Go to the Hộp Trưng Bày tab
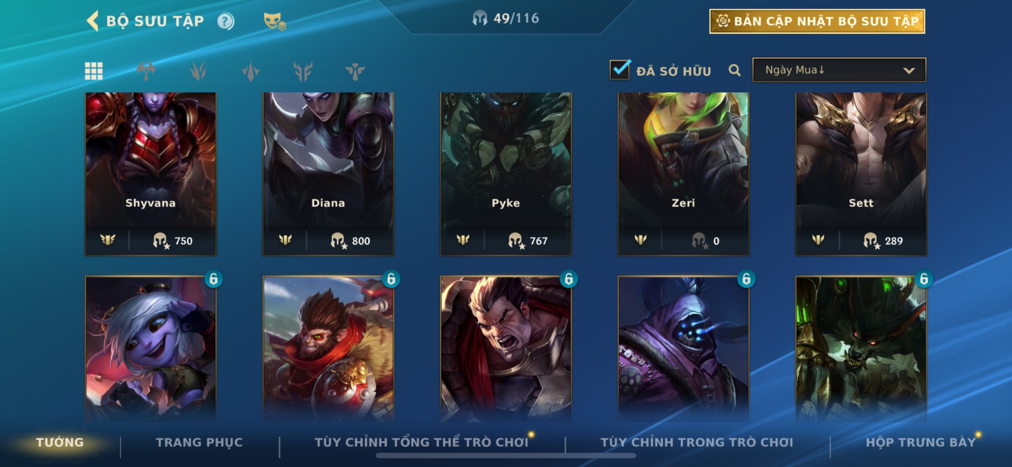The image size is (1012, 467). click(920, 442)
